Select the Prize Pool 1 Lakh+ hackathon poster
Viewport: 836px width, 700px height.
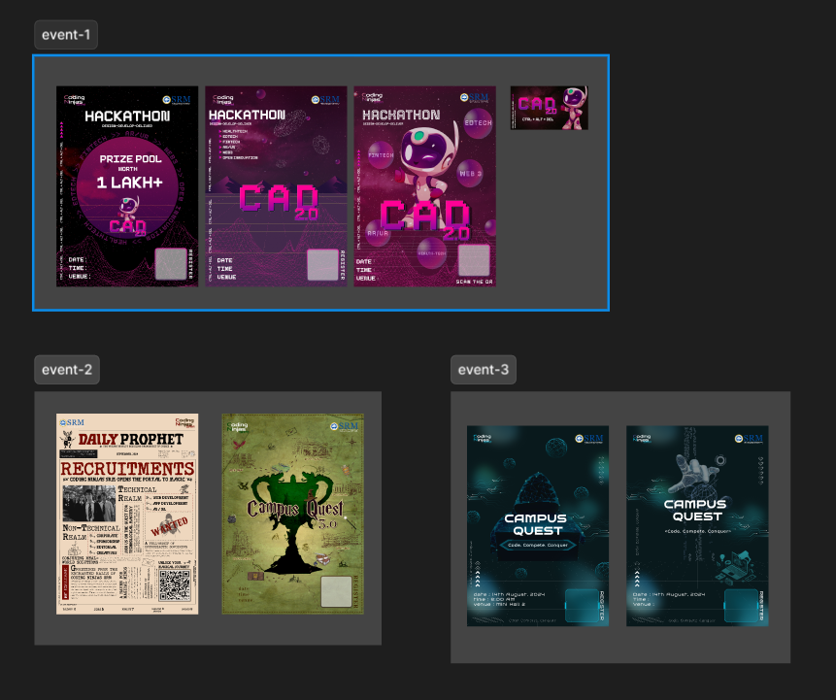pyautogui.click(x=127, y=185)
